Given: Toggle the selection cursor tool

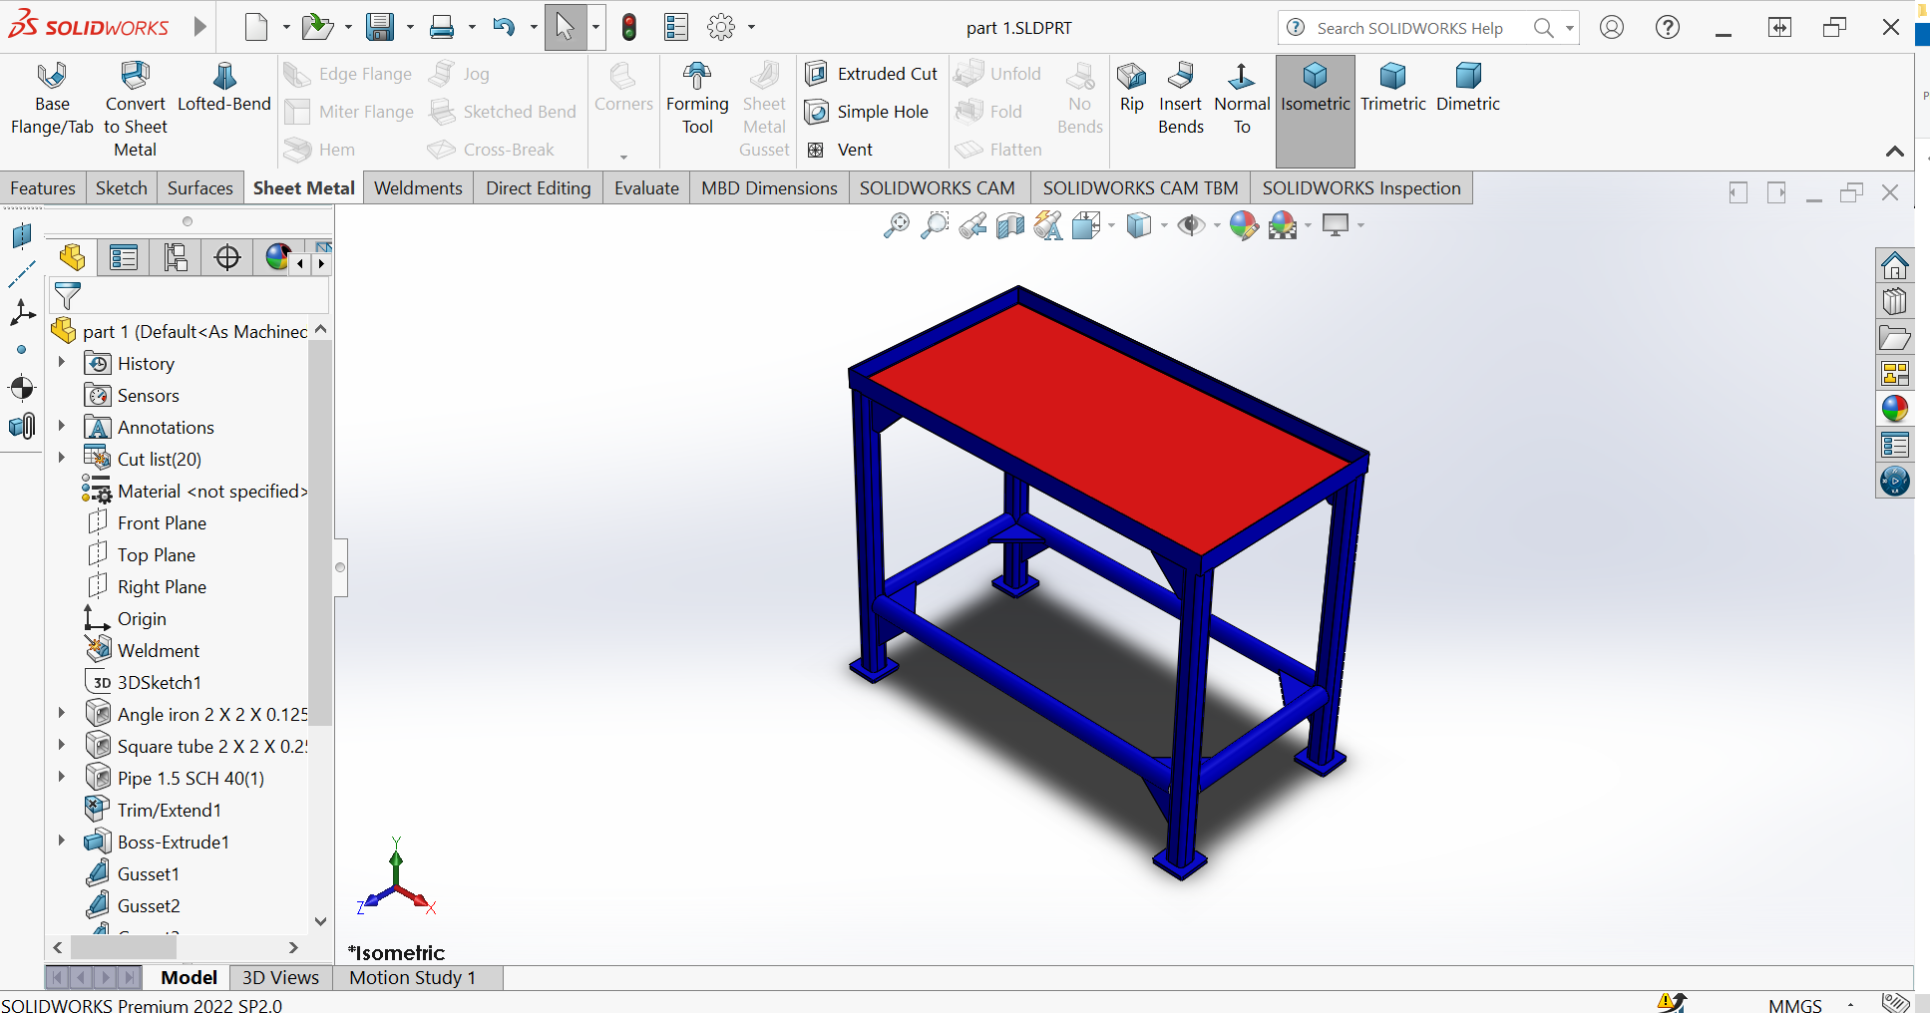Looking at the screenshot, I should 566,27.
